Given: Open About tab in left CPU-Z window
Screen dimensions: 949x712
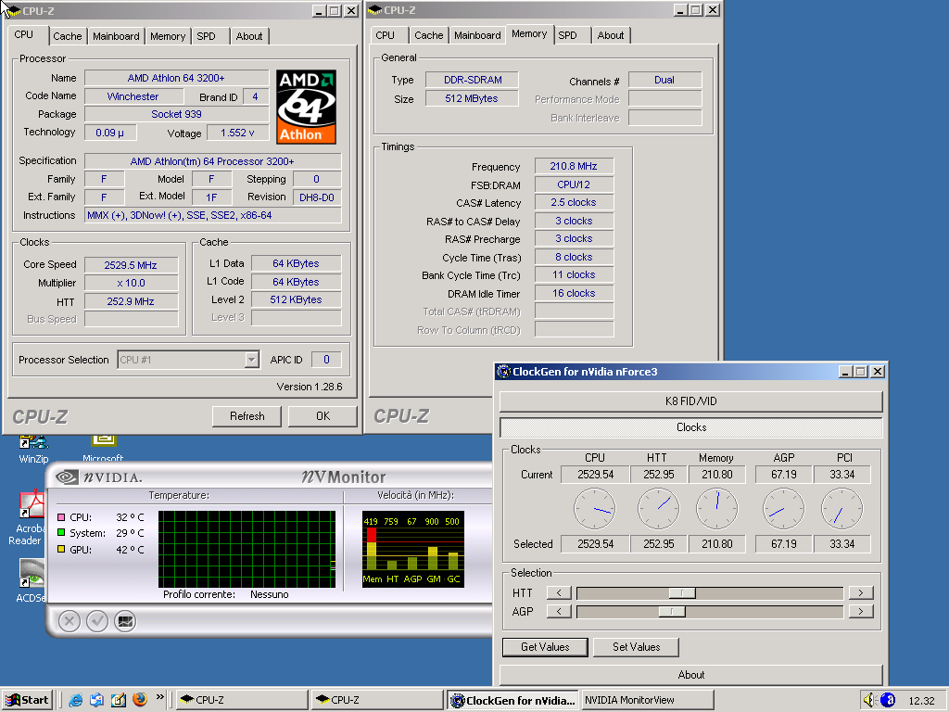Looking at the screenshot, I should click(x=249, y=36).
